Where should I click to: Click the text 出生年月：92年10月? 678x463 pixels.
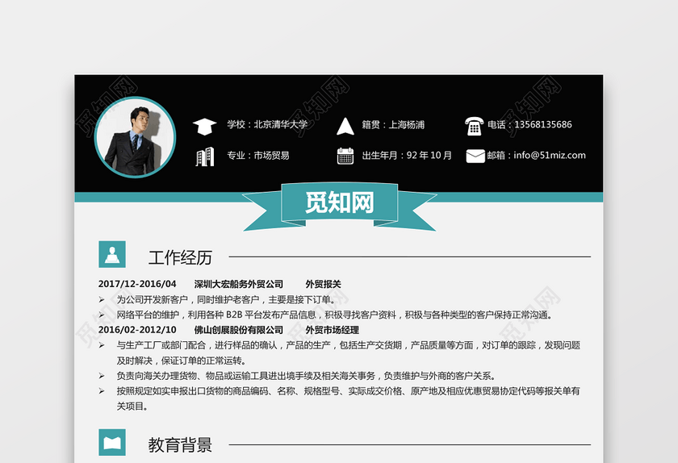point(407,155)
